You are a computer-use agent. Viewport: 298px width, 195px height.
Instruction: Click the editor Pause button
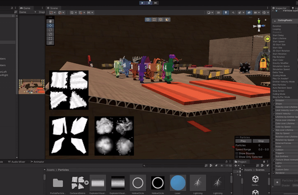pos(149,3)
